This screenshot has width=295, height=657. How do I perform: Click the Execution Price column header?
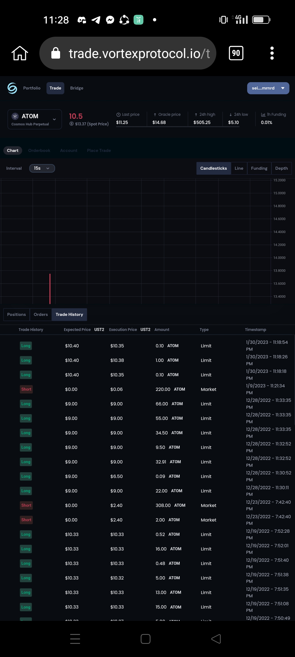point(123,330)
